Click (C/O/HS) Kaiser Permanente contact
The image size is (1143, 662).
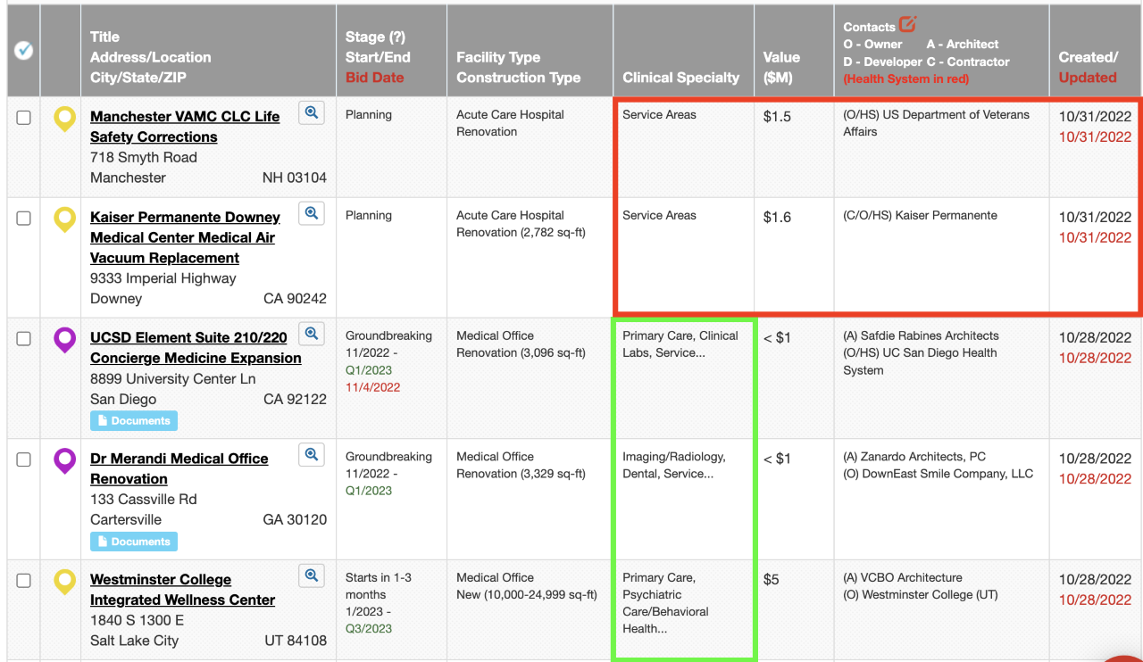coord(920,215)
